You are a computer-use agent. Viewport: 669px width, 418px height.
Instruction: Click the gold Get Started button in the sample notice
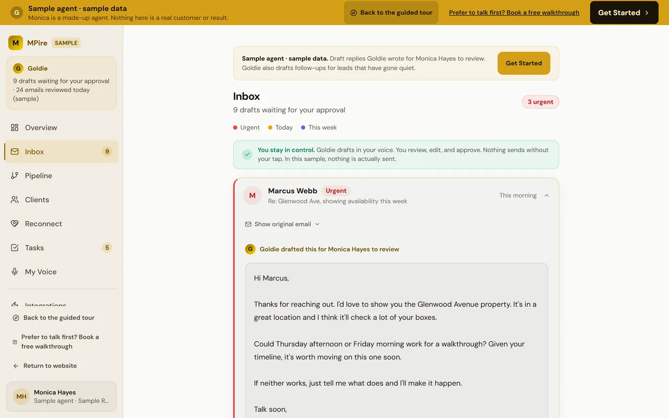pos(524,63)
